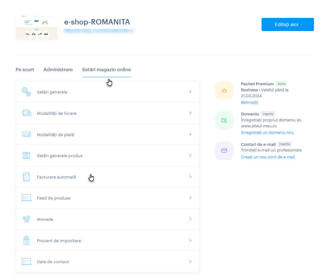Click the Date de contact label
This screenshot has height=277, width=330.
[53, 262]
